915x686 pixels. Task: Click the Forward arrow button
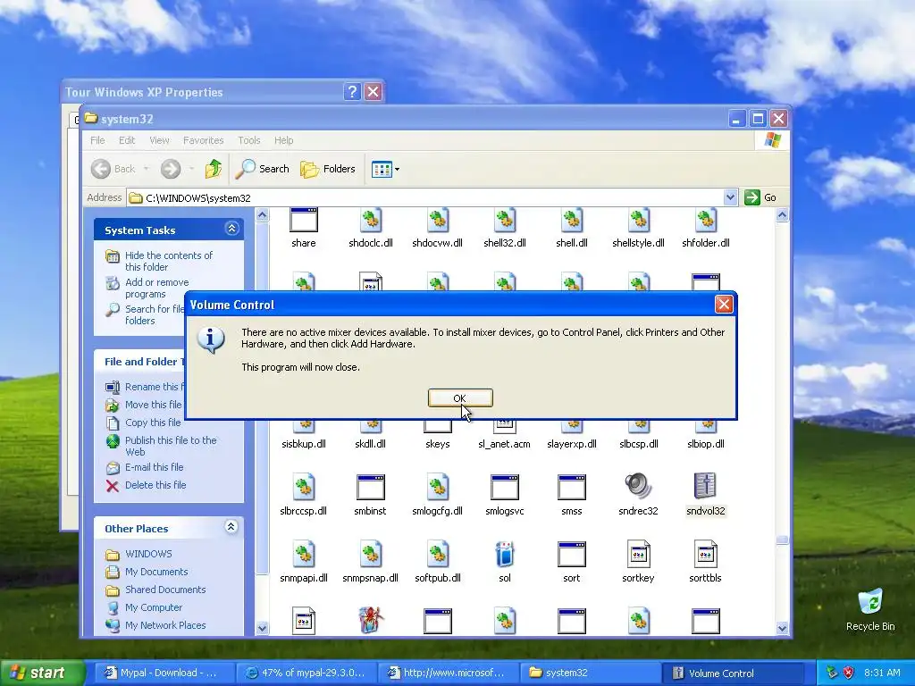point(171,169)
